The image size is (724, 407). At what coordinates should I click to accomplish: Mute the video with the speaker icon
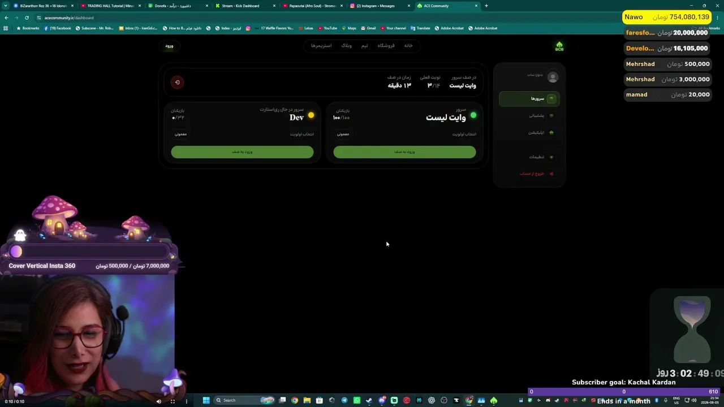(x=158, y=401)
